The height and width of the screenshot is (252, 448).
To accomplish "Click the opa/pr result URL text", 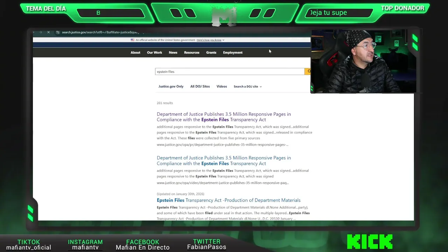I will click(x=223, y=145).
